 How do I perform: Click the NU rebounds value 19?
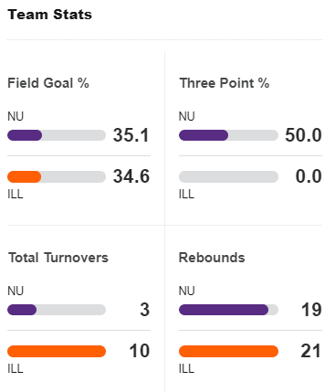(311, 310)
